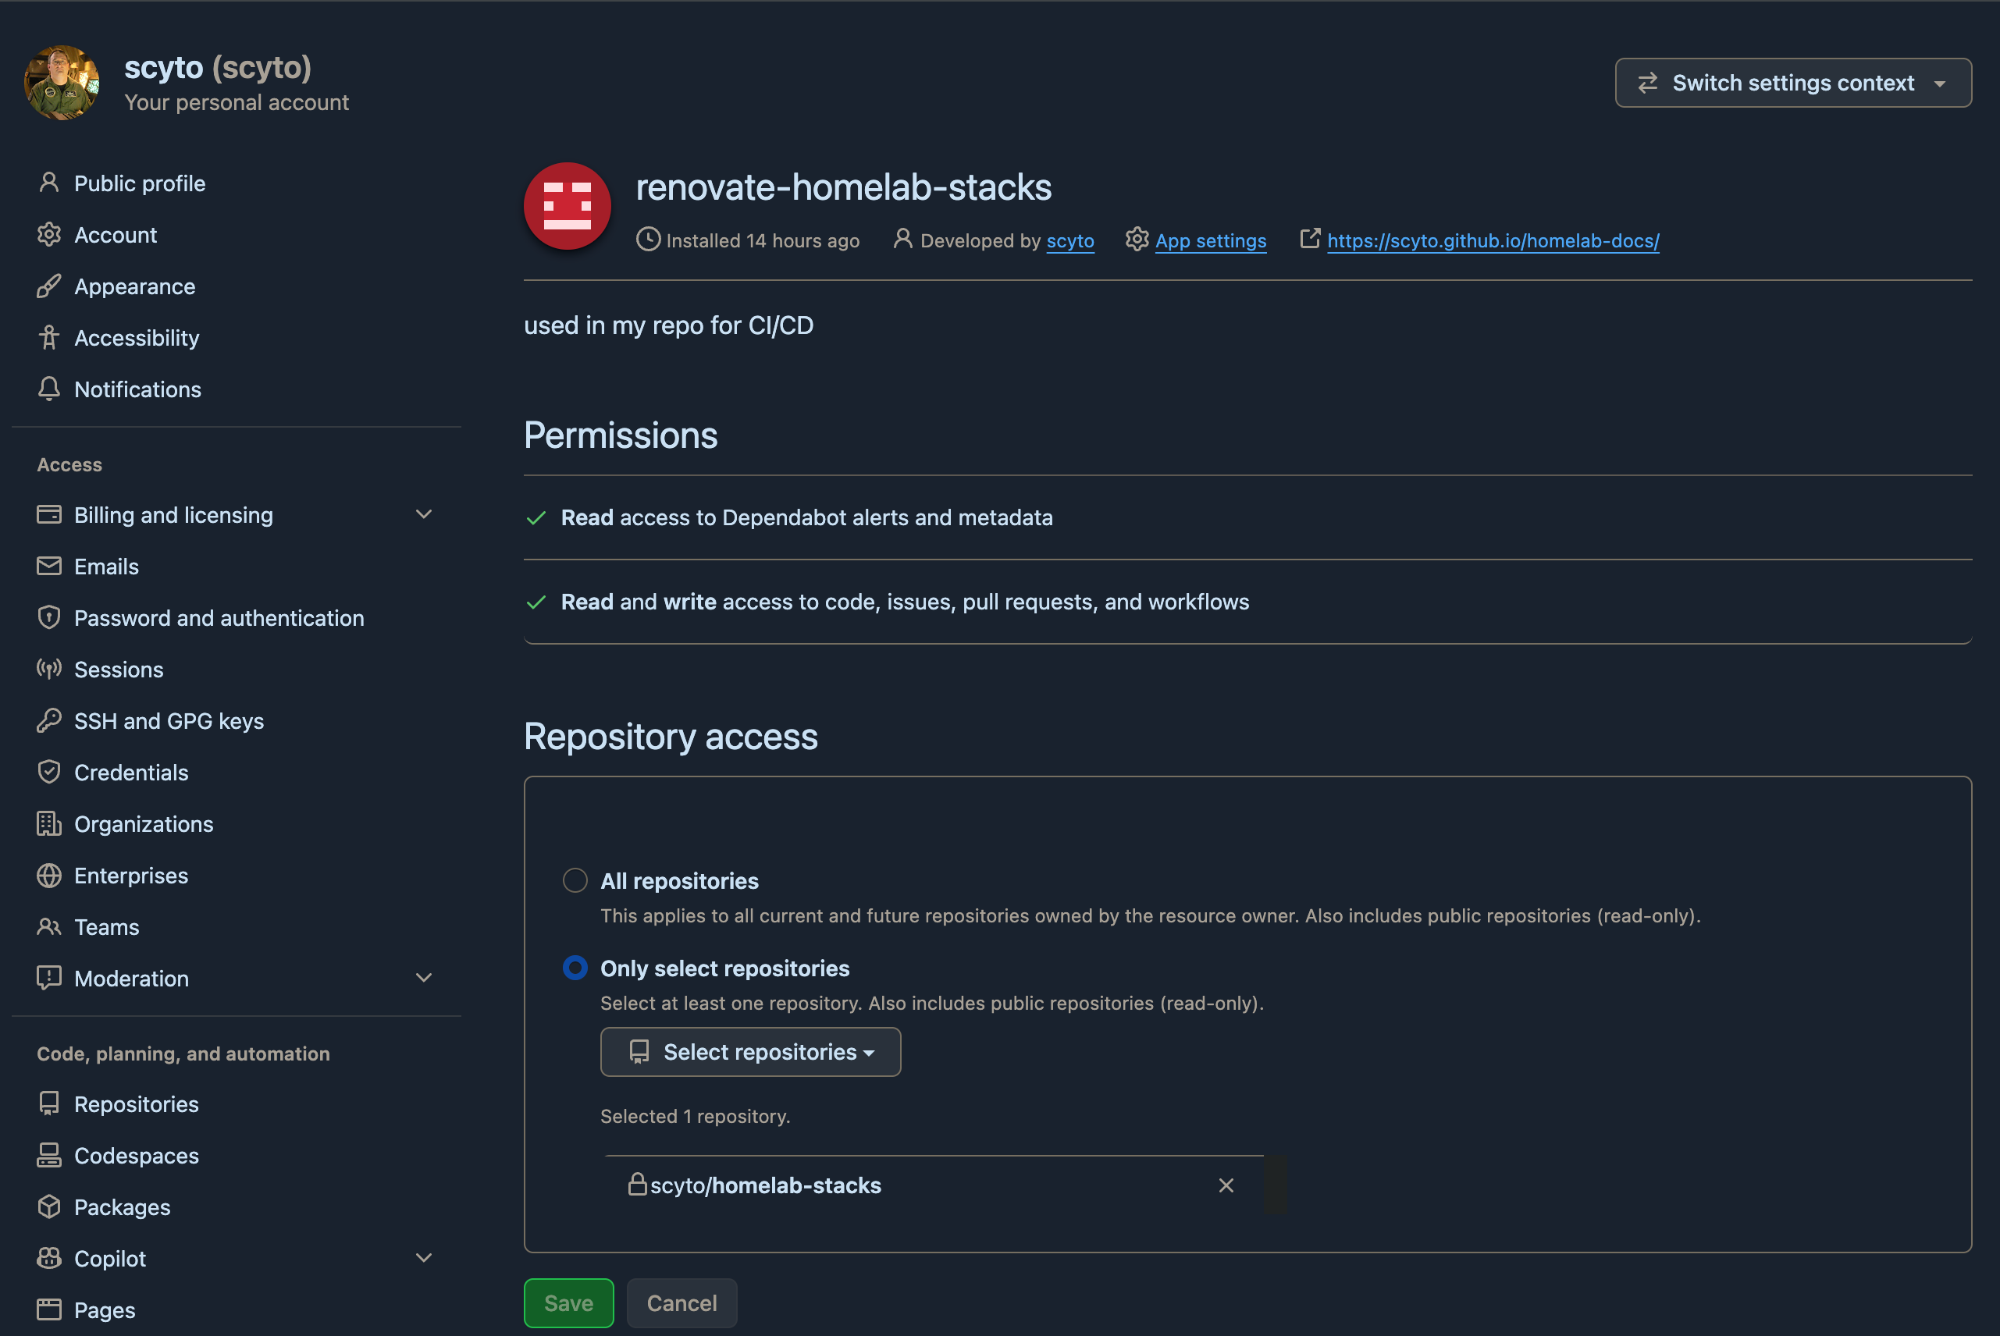Click the Teams people icon

point(48,926)
